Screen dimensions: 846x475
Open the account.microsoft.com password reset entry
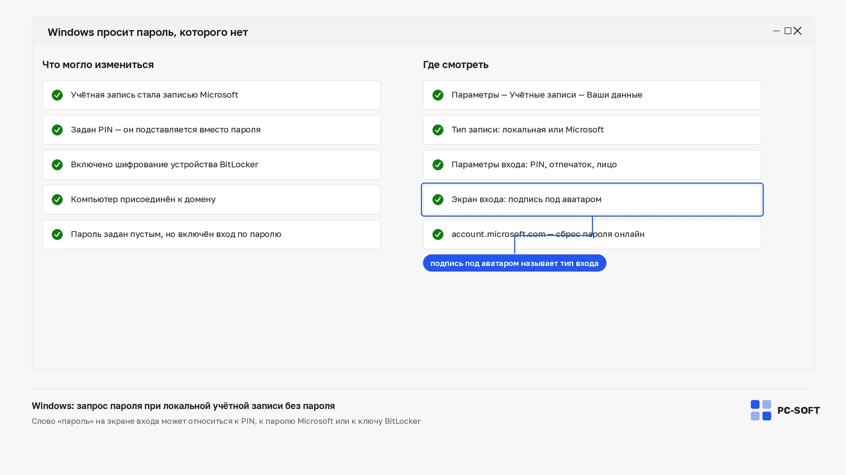click(592, 234)
